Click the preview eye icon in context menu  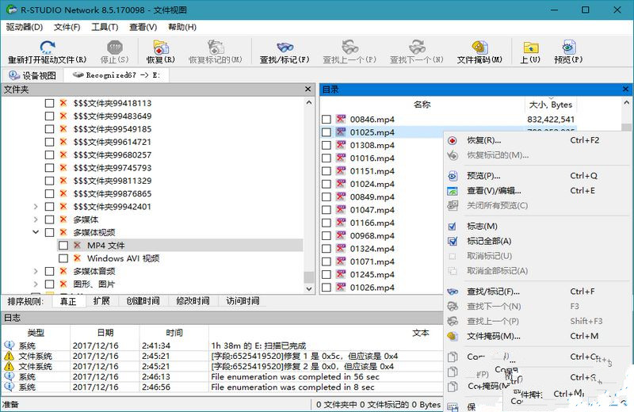(x=453, y=176)
